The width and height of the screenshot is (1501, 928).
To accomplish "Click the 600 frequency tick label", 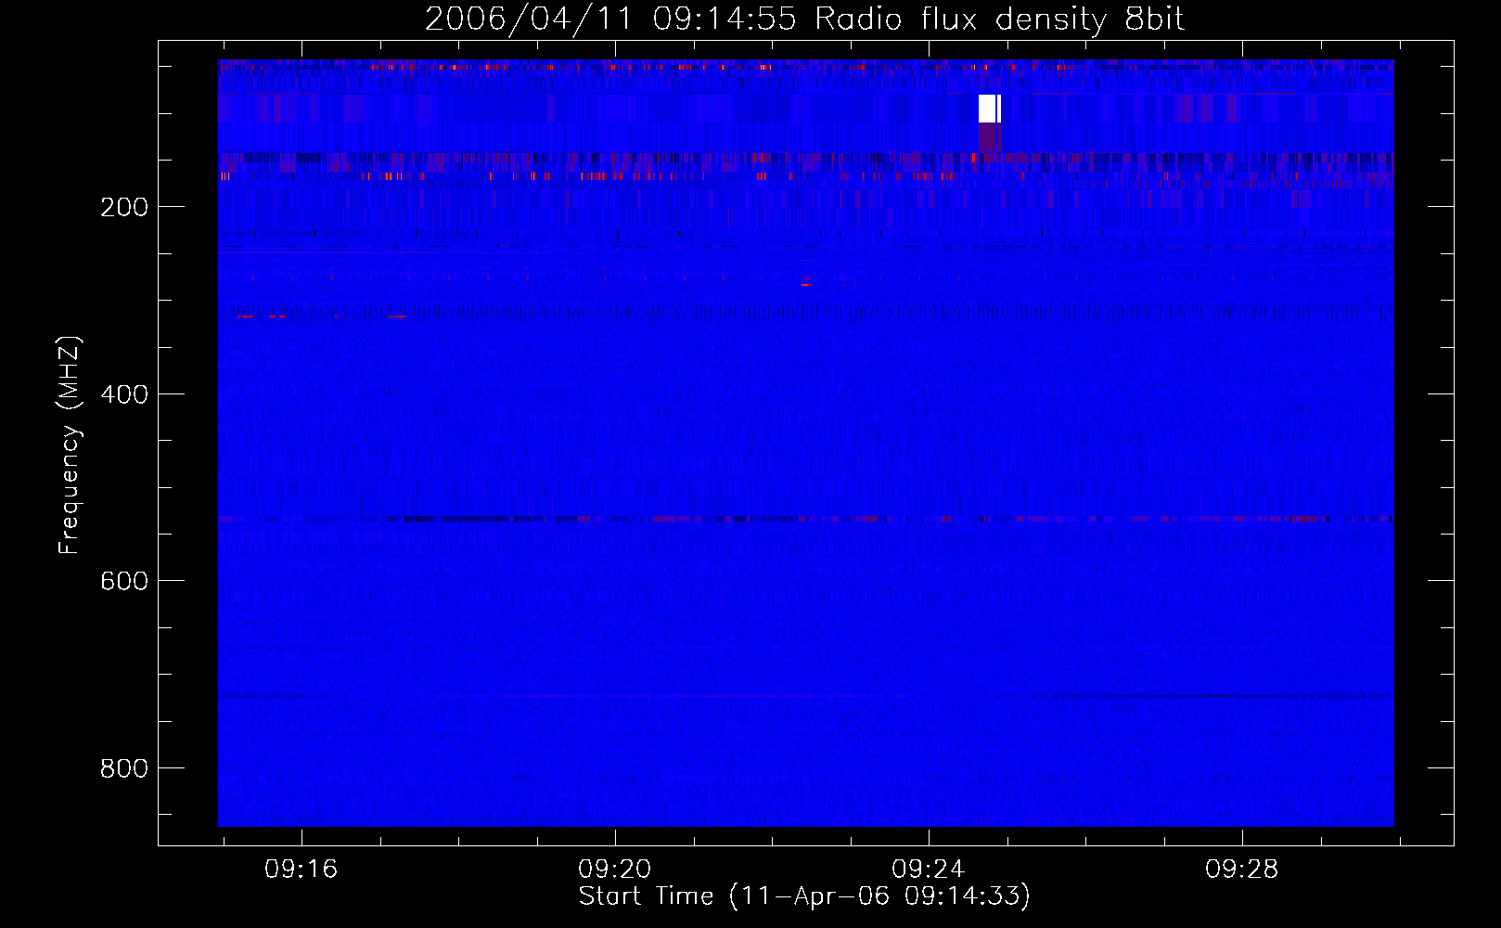I will click(x=124, y=581).
